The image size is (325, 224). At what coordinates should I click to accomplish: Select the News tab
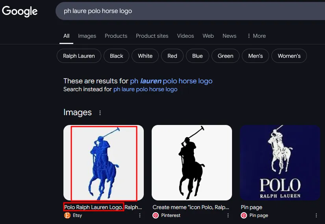[229, 36]
